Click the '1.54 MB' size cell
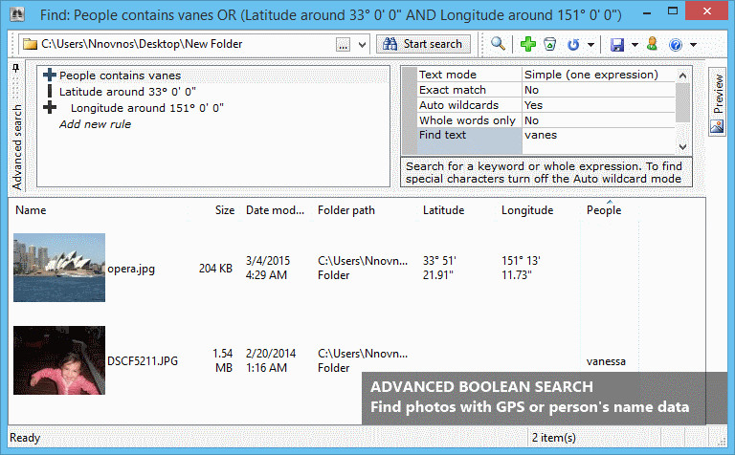The height and width of the screenshot is (455, 735). (x=223, y=360)
